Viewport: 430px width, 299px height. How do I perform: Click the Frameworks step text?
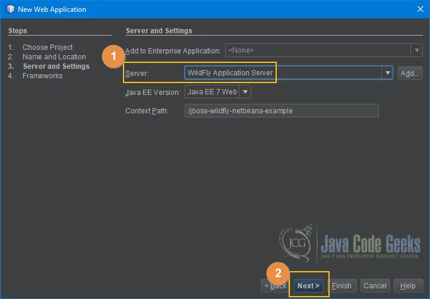pos(42,75)
